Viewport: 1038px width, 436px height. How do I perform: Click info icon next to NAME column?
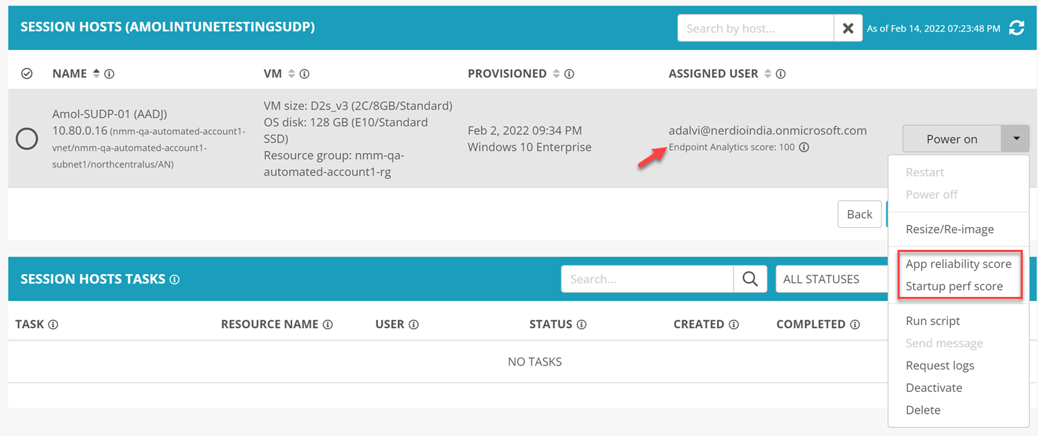point(109,73)
